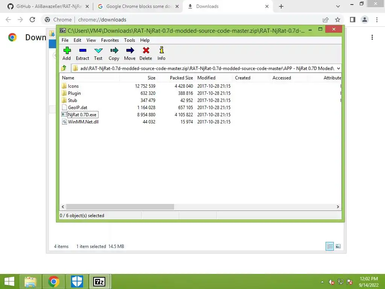Sort by Packed Size column
The height and width of the screenshot is (289, 385).
[x=176, y=78]
